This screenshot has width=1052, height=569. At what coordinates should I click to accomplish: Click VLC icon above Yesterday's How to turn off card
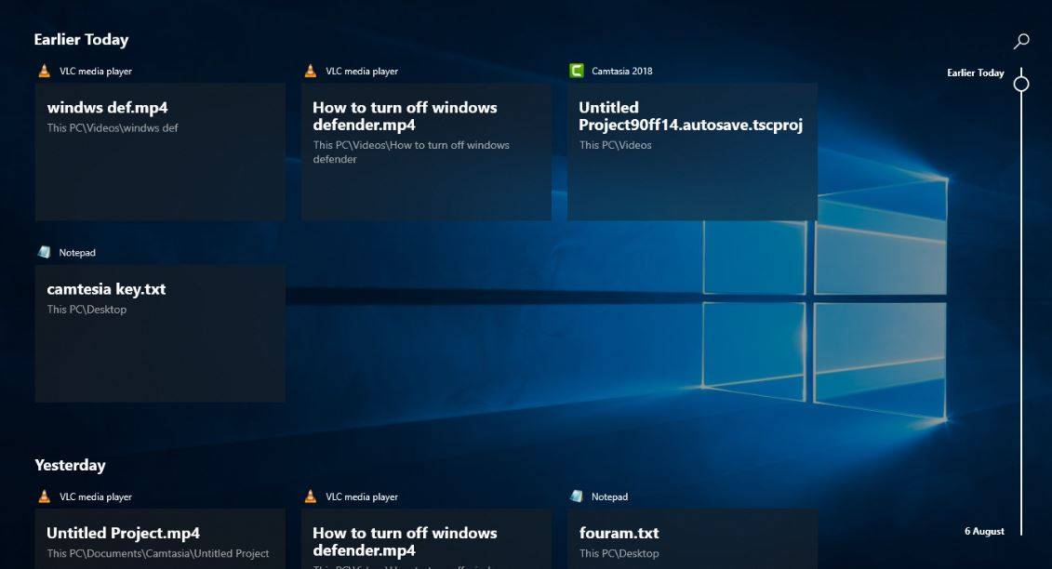[x=311, y=496]
